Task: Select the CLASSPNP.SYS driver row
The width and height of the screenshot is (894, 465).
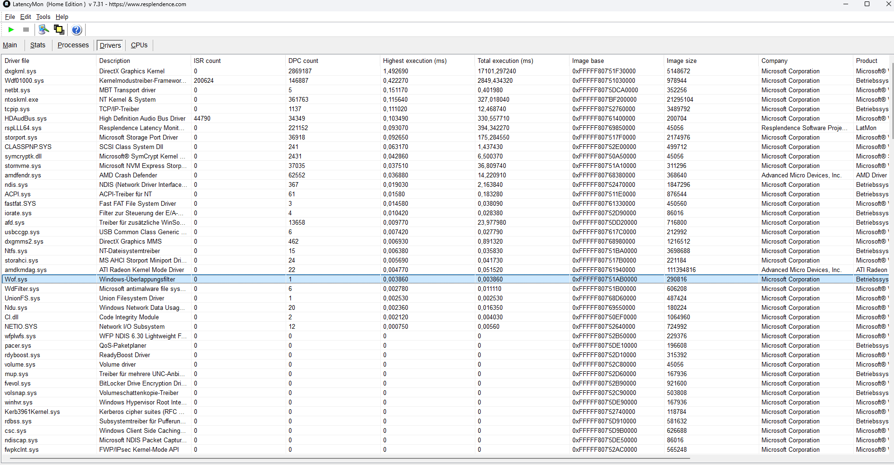Action: click(x=446, y=147)
